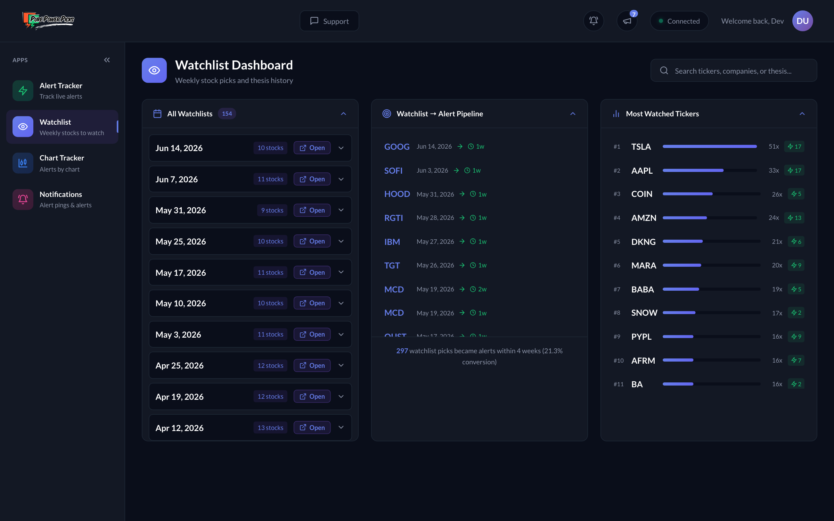Viewport: 834px width, 521px height.
Task: Click the 10 stocks badge for Jun 14
Action: tap(270, 148)
